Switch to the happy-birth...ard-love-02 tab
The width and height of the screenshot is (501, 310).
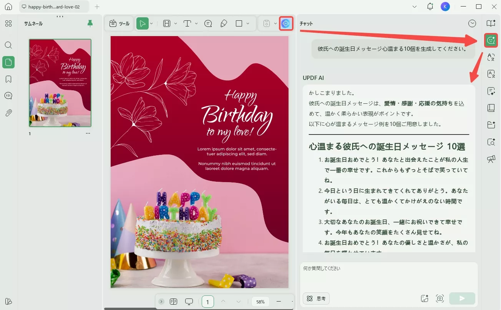pyautogui.click(x=54, y=7)
